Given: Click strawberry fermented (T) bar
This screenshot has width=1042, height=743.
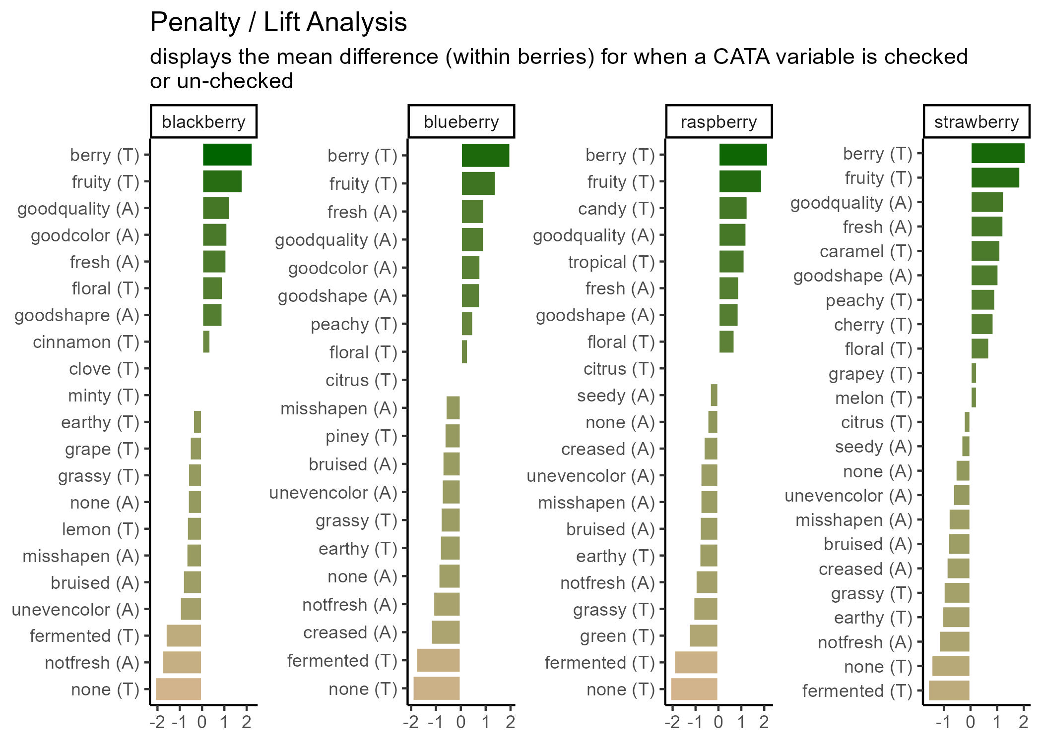Looking at the screenshot, I should click(x=949, y=690).
